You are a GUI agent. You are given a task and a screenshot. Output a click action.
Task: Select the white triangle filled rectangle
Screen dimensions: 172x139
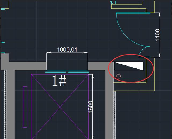(129, 66)
